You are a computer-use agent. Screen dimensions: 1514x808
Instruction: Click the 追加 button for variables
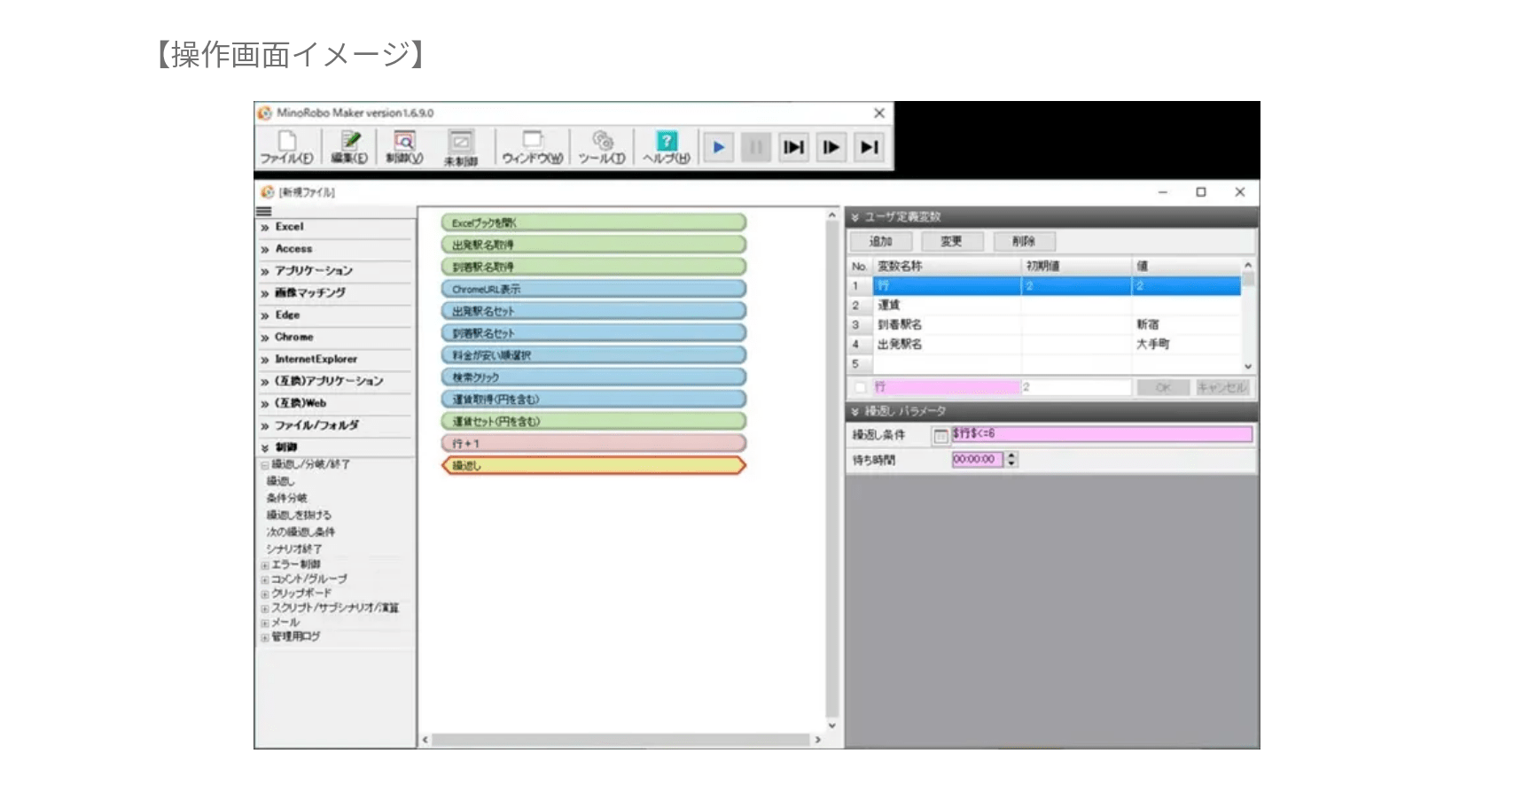click(880, 241)
